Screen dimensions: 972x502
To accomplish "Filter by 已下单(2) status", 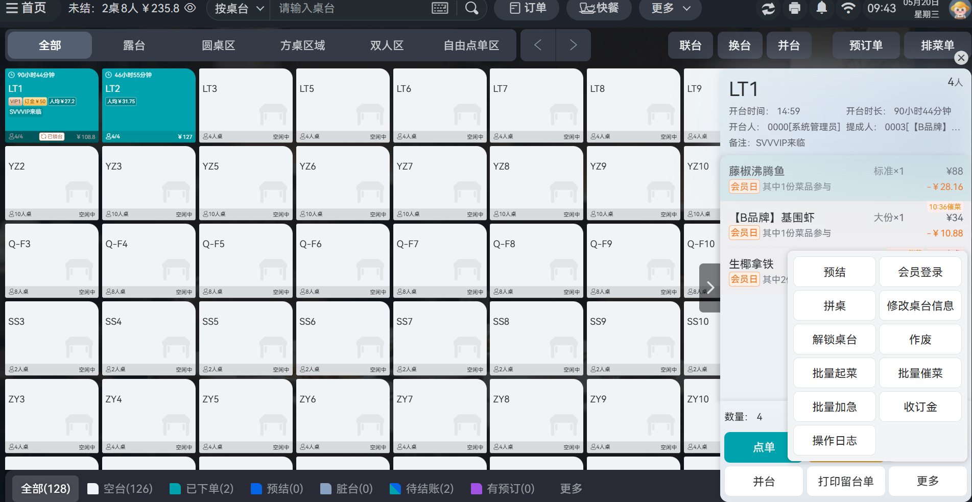I will 202,489.
